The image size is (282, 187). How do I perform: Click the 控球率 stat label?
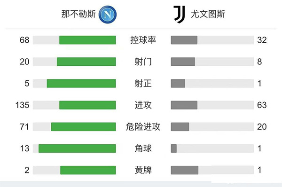tap(143, 40)
